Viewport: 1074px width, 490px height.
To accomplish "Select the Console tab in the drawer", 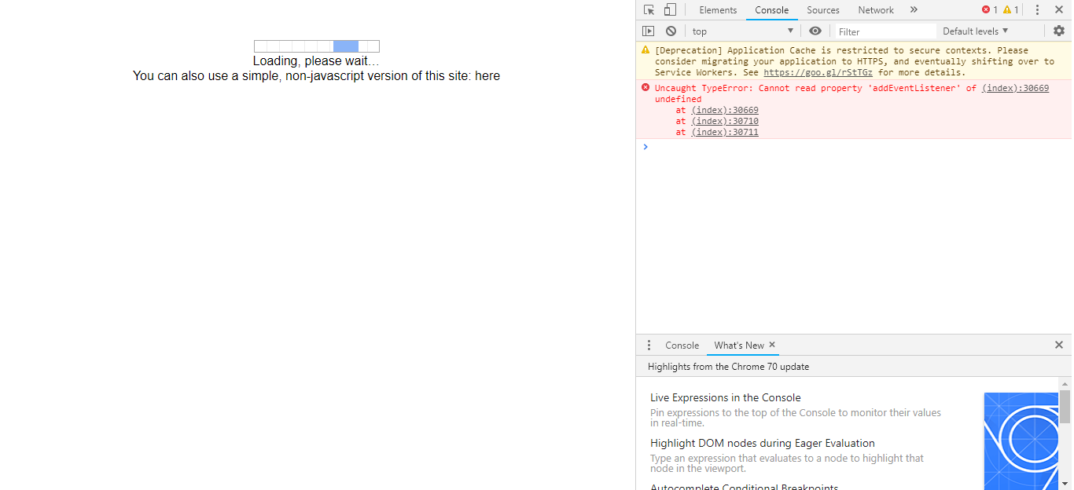I will point(682,346).
